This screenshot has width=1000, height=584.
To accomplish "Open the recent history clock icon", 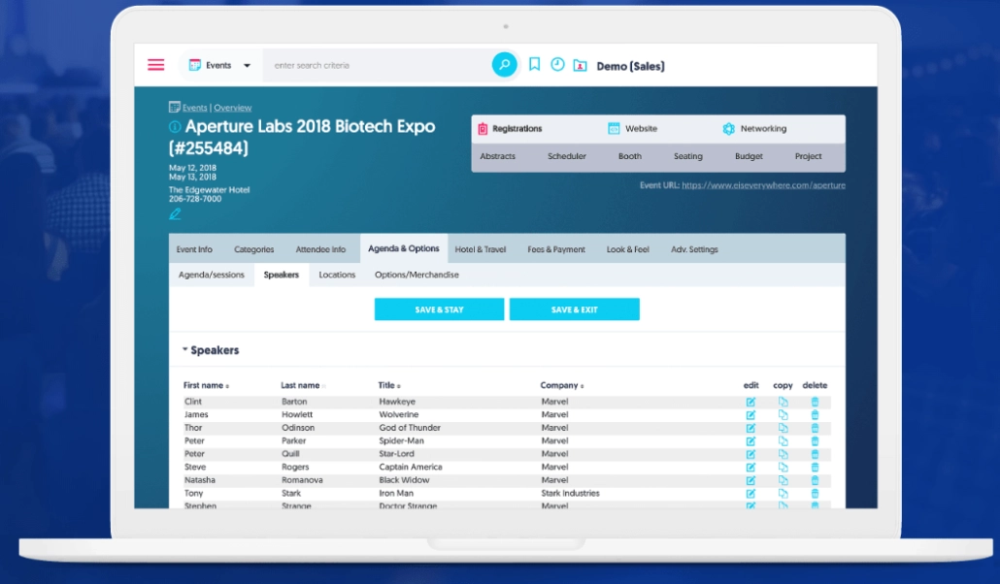I will (557, 65).
